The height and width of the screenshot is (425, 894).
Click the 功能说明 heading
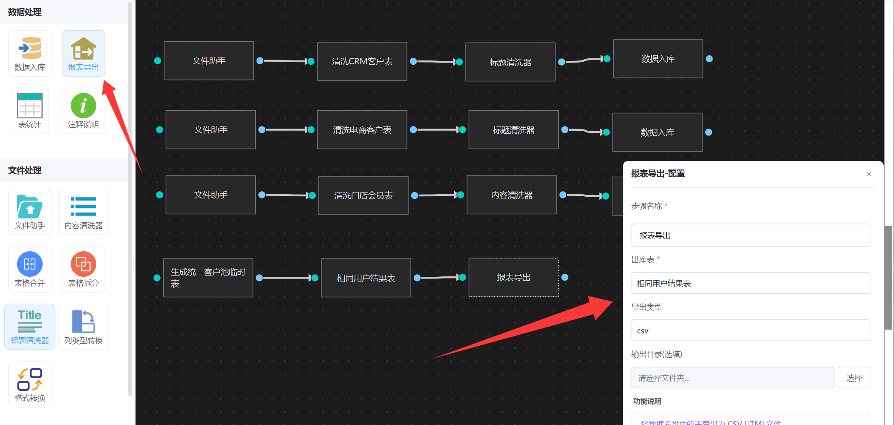point(647,401)
